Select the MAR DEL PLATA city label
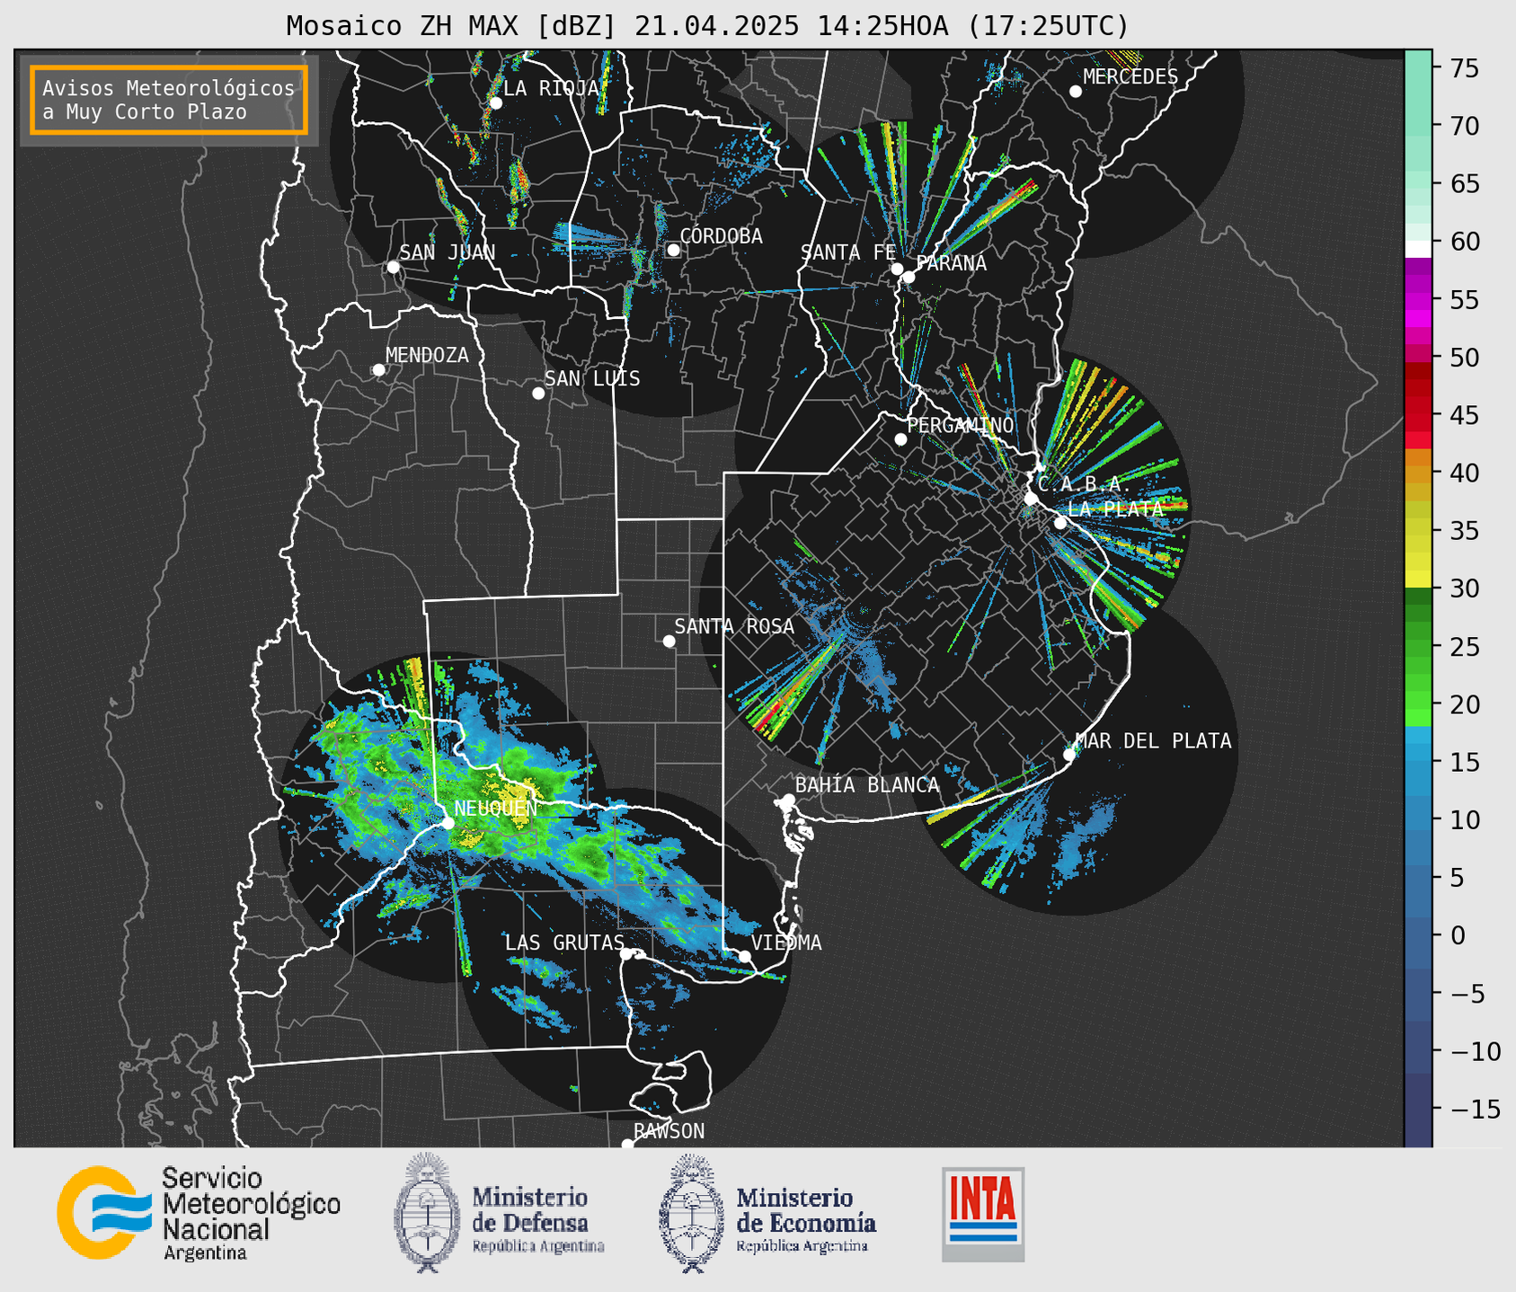 (1153, 740)
